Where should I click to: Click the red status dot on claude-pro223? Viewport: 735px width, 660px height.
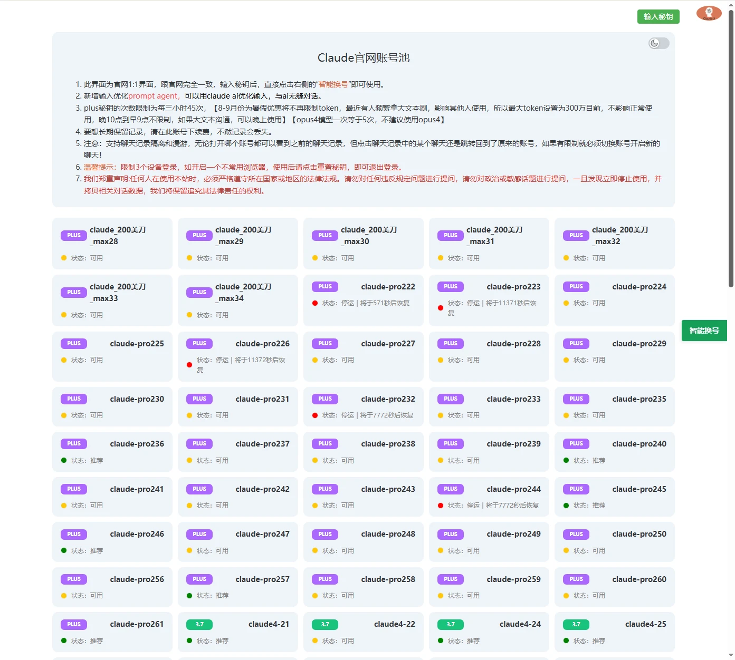click(441, 308)
